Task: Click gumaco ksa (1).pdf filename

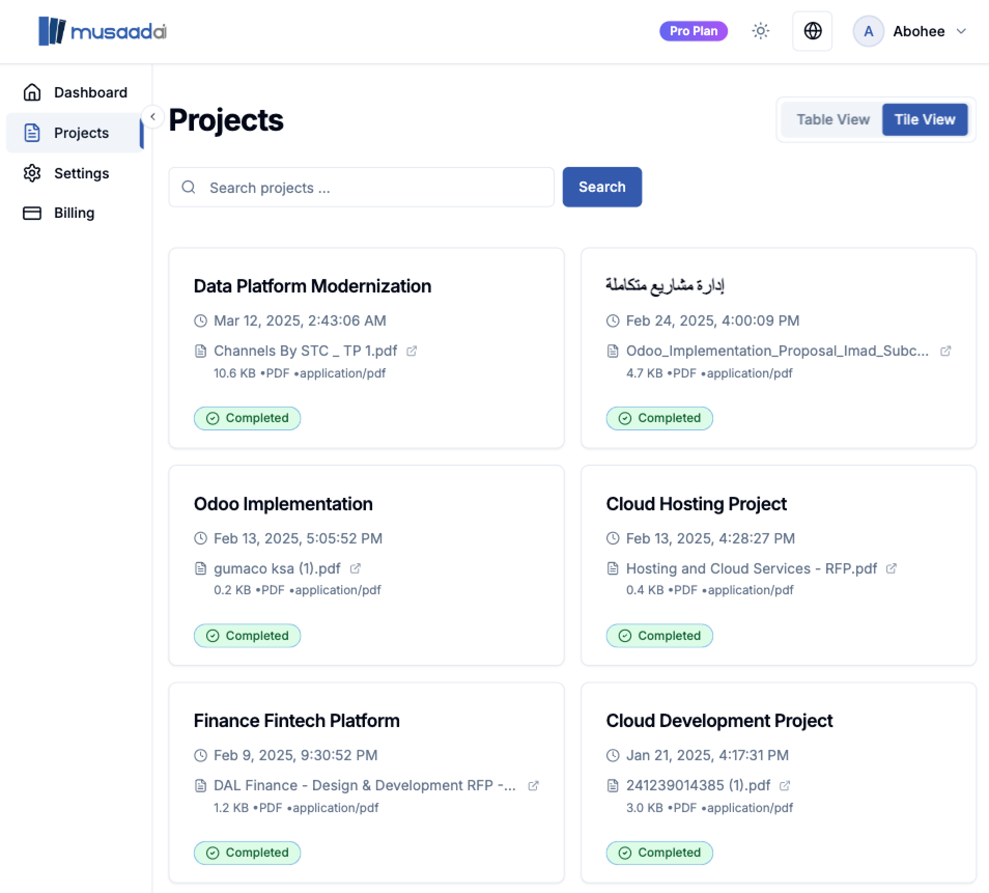Action: tap(277, 569)
